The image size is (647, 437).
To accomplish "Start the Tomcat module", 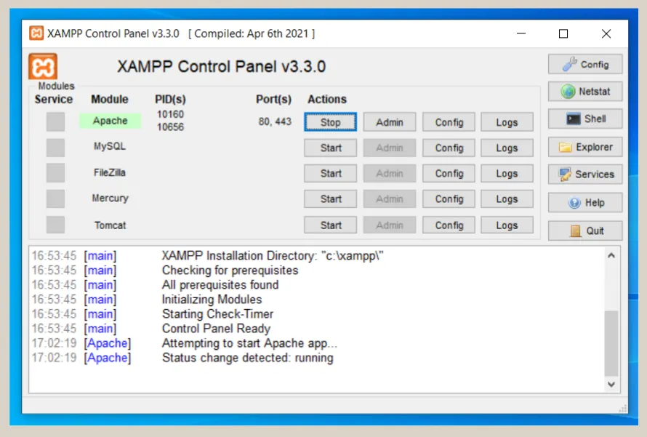I will click(330, 225).
